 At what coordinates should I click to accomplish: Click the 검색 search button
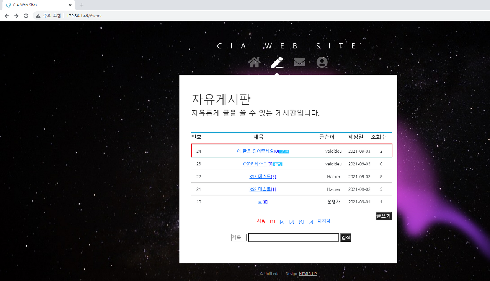pyautogui.click(x=346, y=237)
